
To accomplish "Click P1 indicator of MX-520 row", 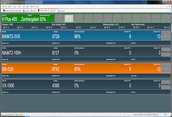I will [166, 66].
